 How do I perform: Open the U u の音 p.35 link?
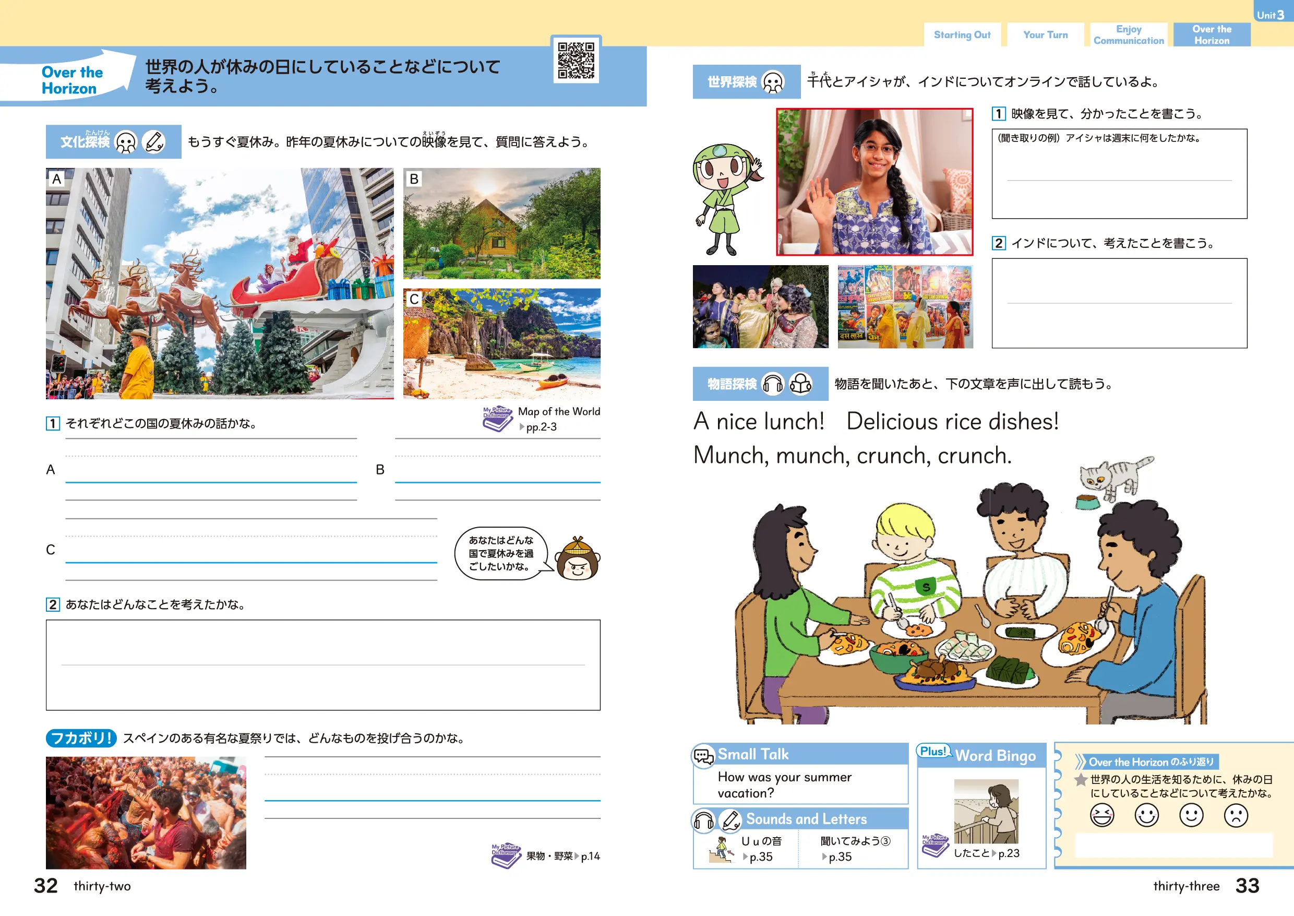[761, 849]
